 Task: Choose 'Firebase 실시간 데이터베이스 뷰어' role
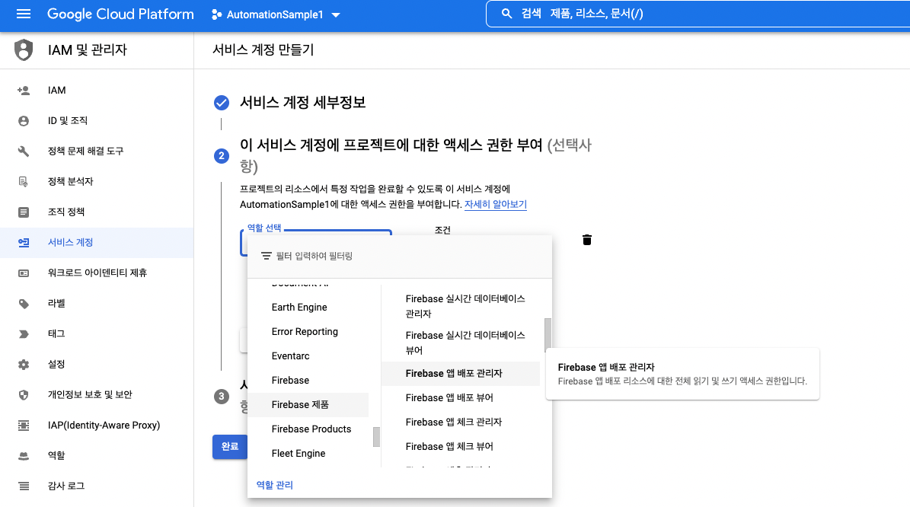pyautogui.click(x=461, y=343)
